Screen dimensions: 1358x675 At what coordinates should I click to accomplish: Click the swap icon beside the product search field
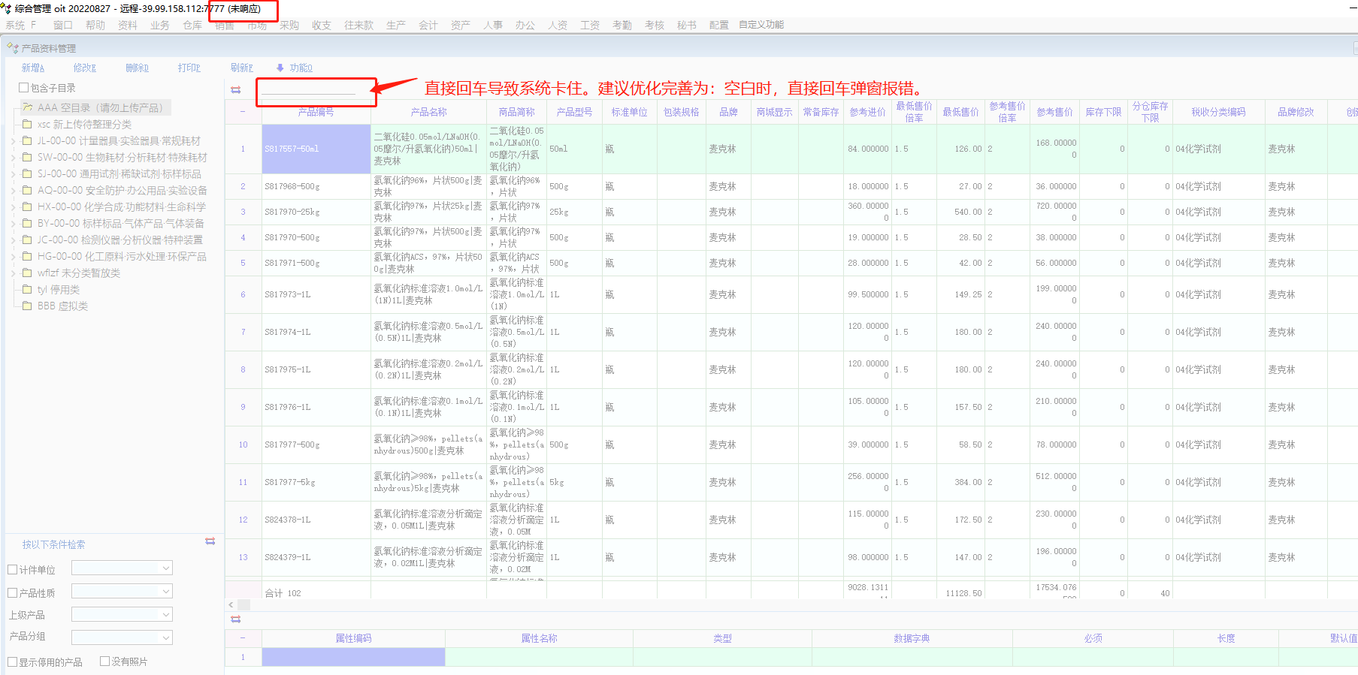[x=236, y=90]
